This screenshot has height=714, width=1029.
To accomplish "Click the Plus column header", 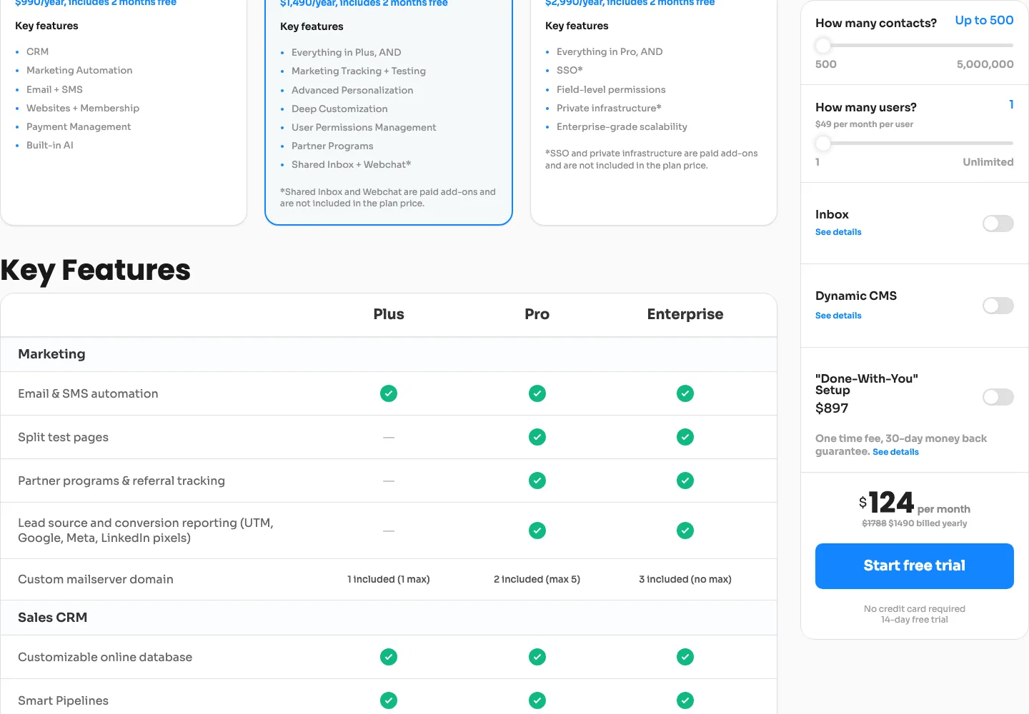I will pos(389,314).
